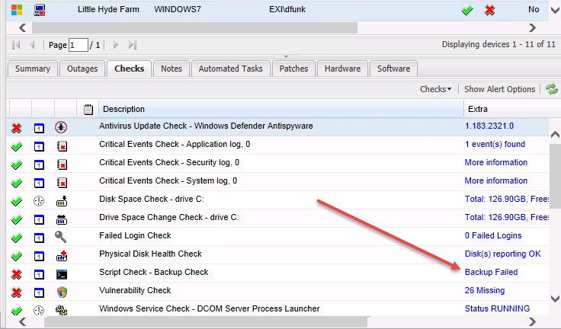Open the Backup Failed link

coord(491,273)
